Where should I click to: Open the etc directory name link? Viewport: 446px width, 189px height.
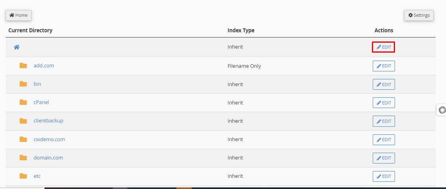coord(37,176)
